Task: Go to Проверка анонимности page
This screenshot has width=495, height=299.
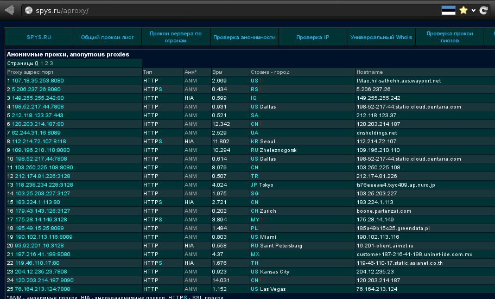Action: coord(244,37)
